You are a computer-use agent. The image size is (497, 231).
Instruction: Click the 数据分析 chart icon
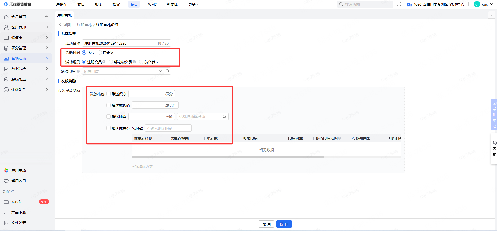pyautogui.click(x=6, y=69)
